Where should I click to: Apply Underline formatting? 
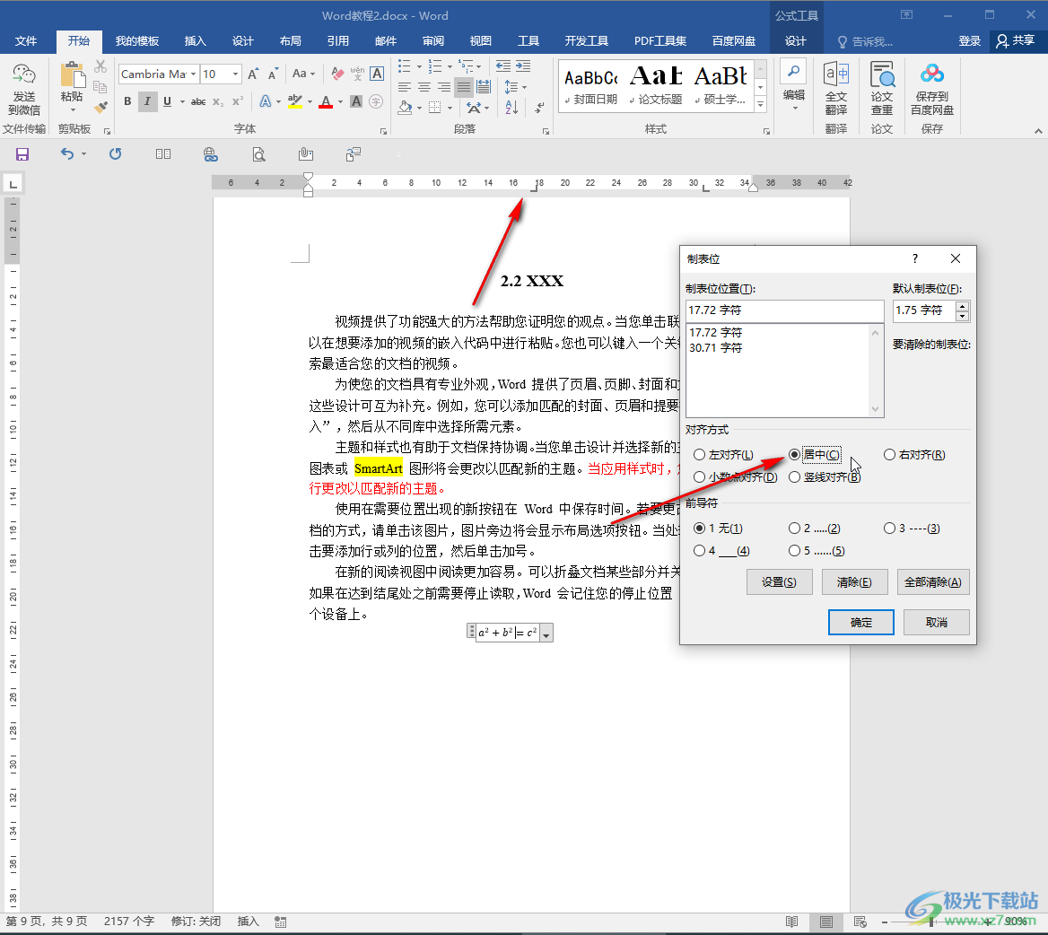(x=167, y=101)
